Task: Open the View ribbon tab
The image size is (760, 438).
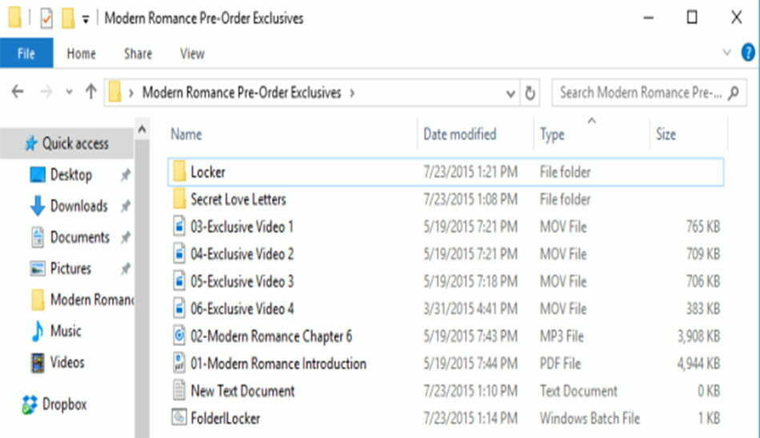Action: [192, 54]
